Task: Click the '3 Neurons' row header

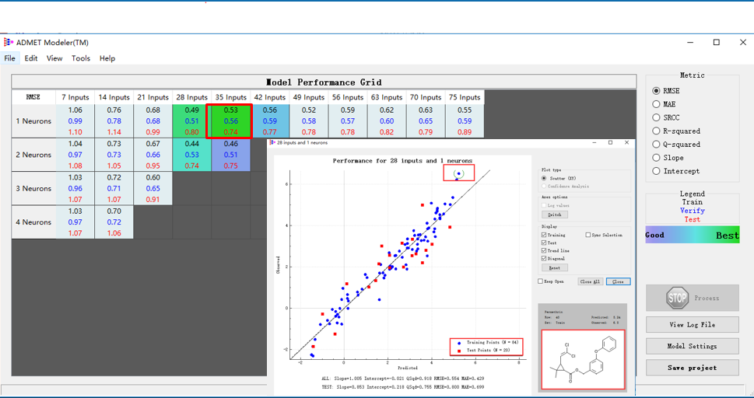Action: 33,188
